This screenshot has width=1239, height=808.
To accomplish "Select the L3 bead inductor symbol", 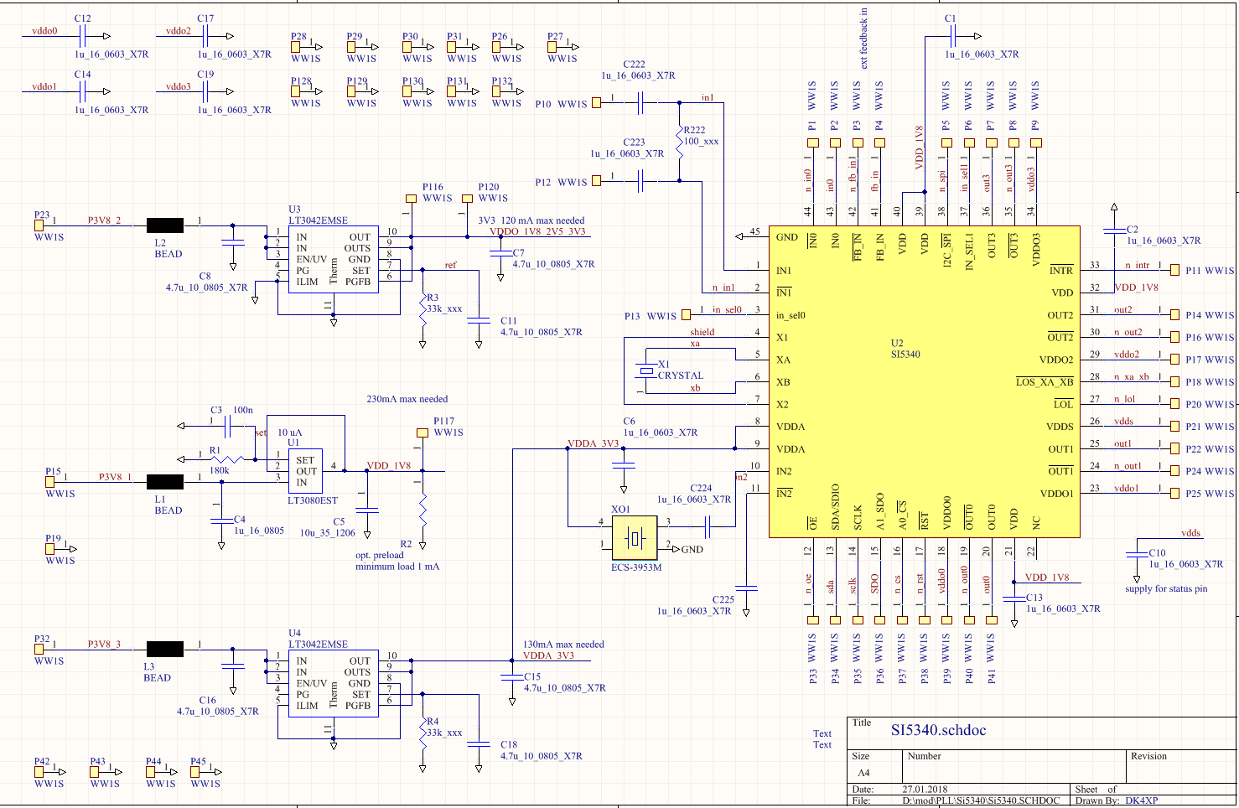I will coord(165,649).
